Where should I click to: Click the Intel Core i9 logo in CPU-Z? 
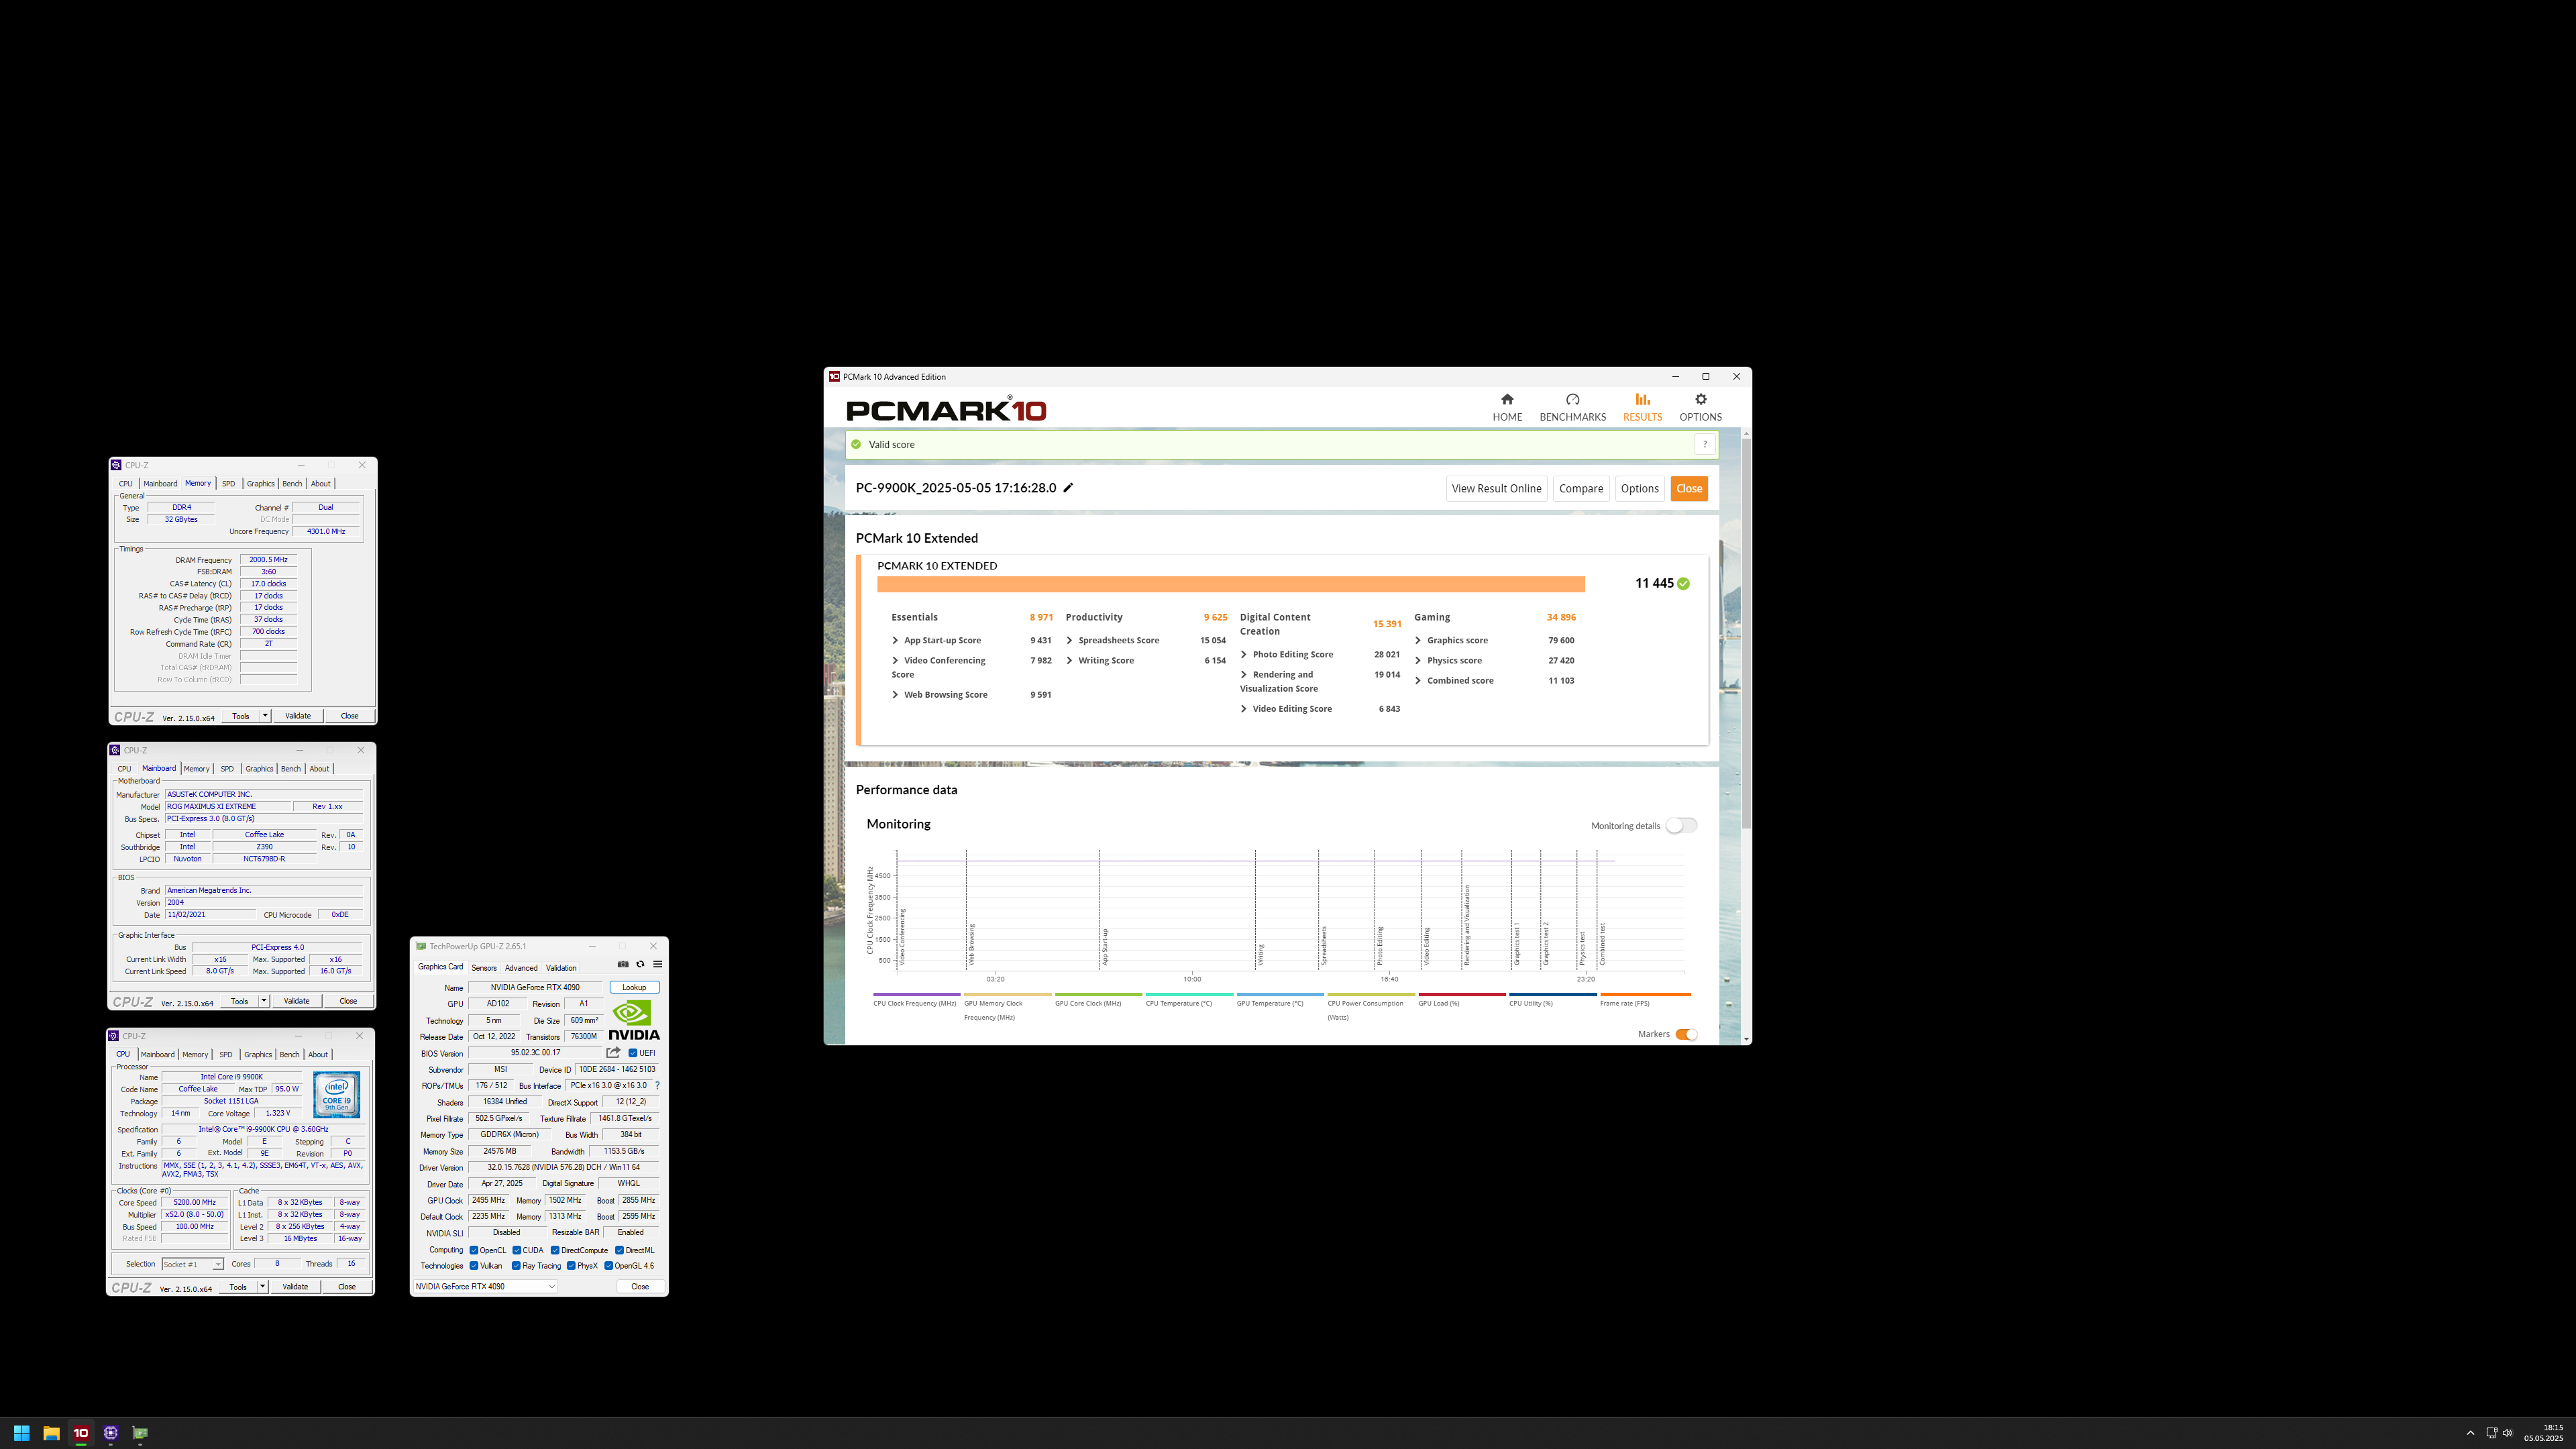tap(336, 1095)
